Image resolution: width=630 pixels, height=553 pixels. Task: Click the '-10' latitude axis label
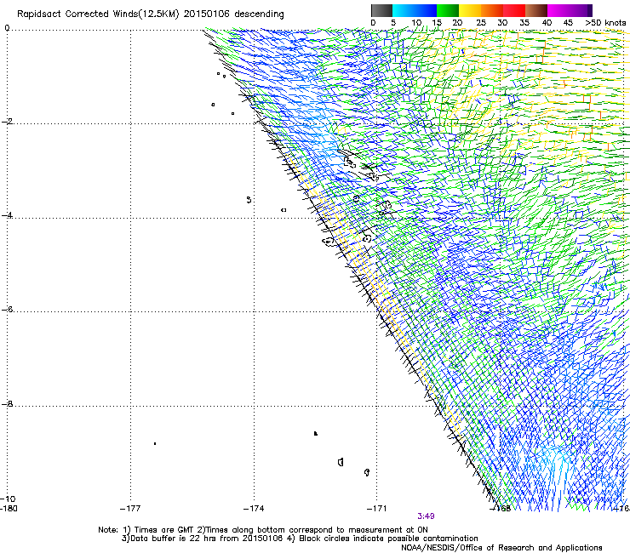point(8,499)
